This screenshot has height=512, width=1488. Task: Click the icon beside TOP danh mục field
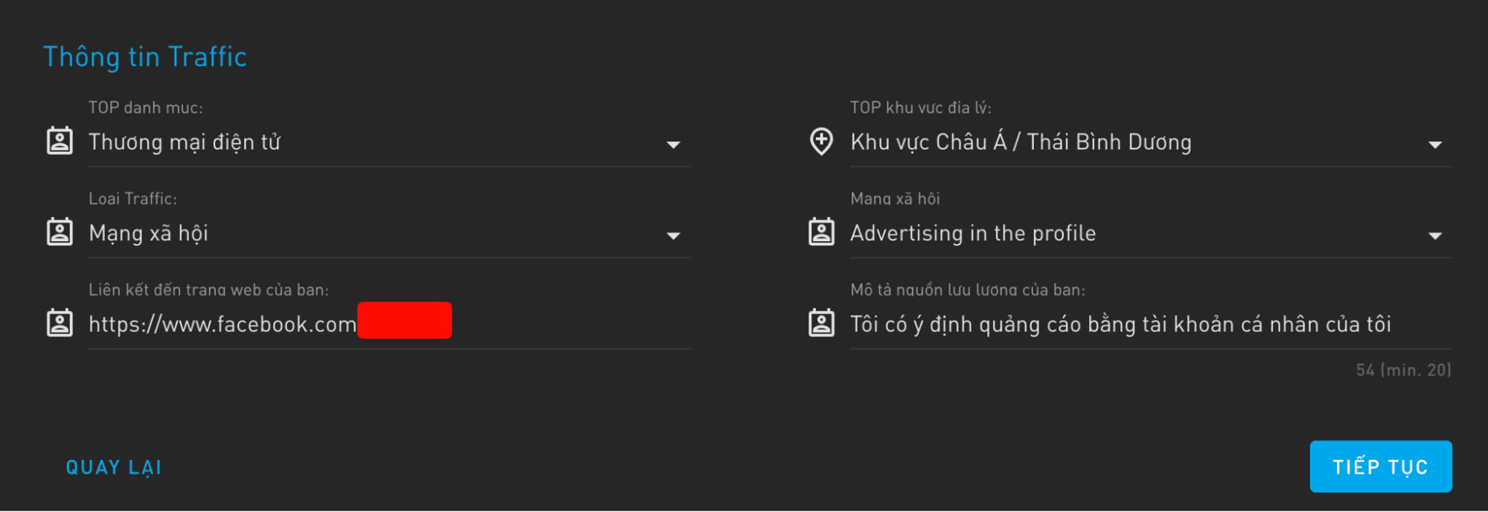pyautogui.click(x=60, y=141)
